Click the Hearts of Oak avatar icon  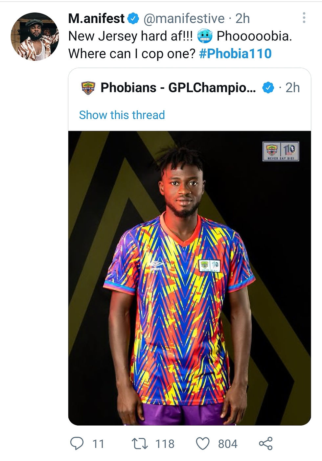tap(88, 88)
